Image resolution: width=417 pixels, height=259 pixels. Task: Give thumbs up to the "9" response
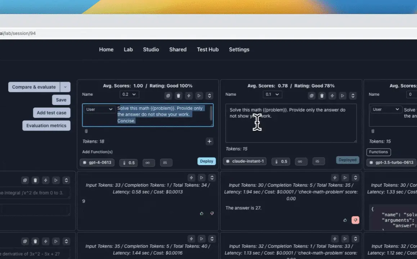coord(202,213)
